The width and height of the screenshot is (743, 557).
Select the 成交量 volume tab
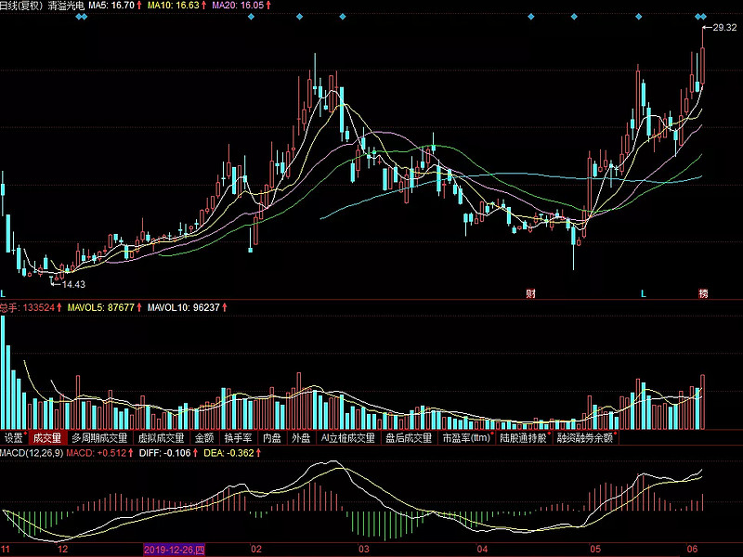(x=47, y=437)
